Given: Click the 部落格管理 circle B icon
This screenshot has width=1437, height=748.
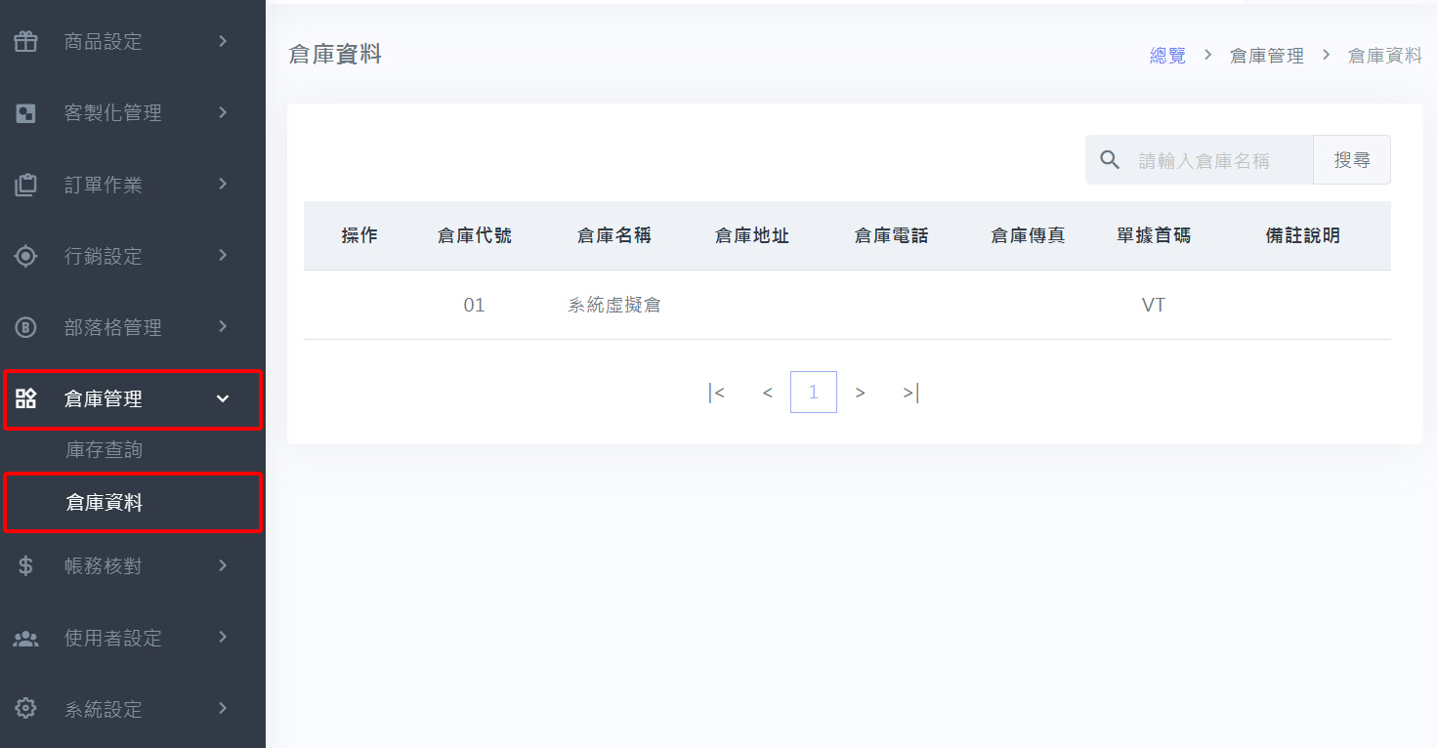Looking at the screenshot, I should coord(26,327).
